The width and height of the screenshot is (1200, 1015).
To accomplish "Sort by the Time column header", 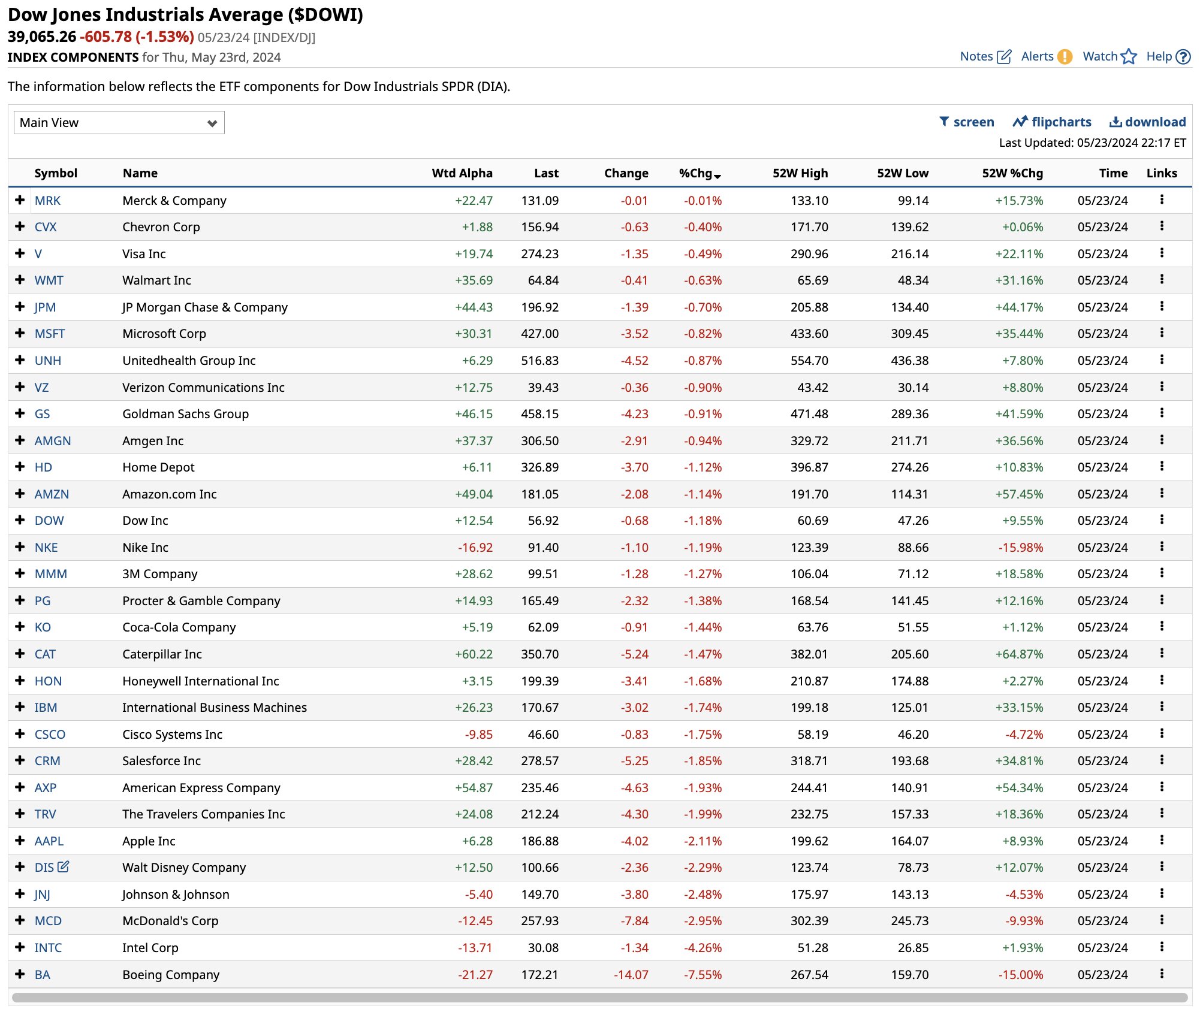I will 1113,173.
